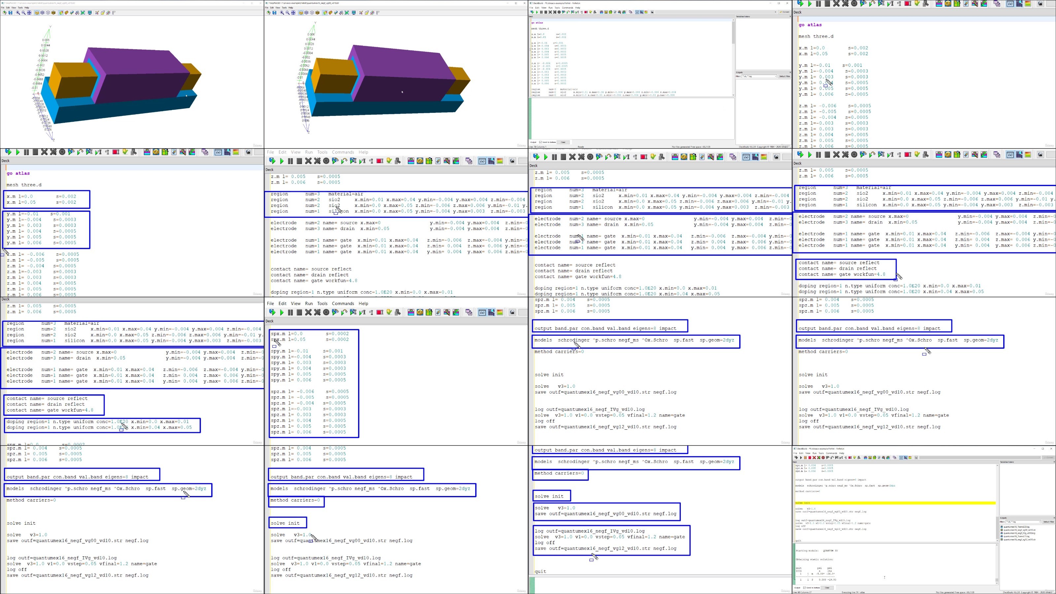Click Run icon in DeckBuild window executing line 74
The height and width of the screenshot is (594, 1056).
(x=796, y=458)
